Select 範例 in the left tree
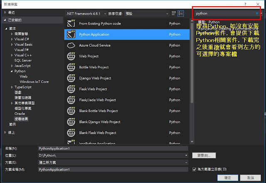The height and width of the screenshot is (183, 266). pos(12,124)
